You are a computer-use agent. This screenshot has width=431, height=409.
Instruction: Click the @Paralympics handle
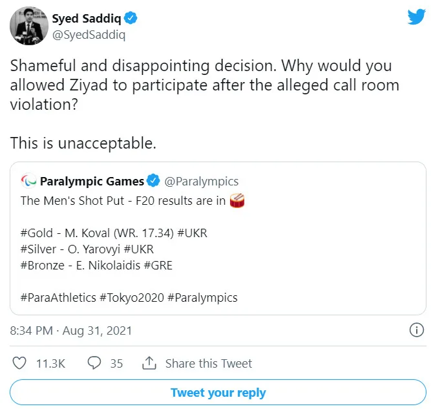[202, 182]
